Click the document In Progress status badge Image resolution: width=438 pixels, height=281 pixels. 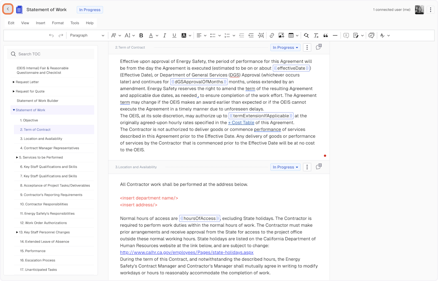click(x=90, y=10)
